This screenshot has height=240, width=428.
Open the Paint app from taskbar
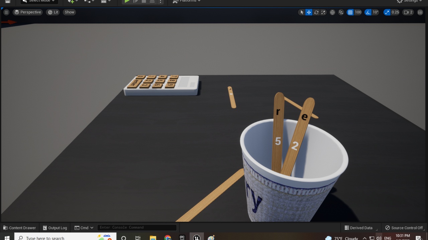click(211, 238)
